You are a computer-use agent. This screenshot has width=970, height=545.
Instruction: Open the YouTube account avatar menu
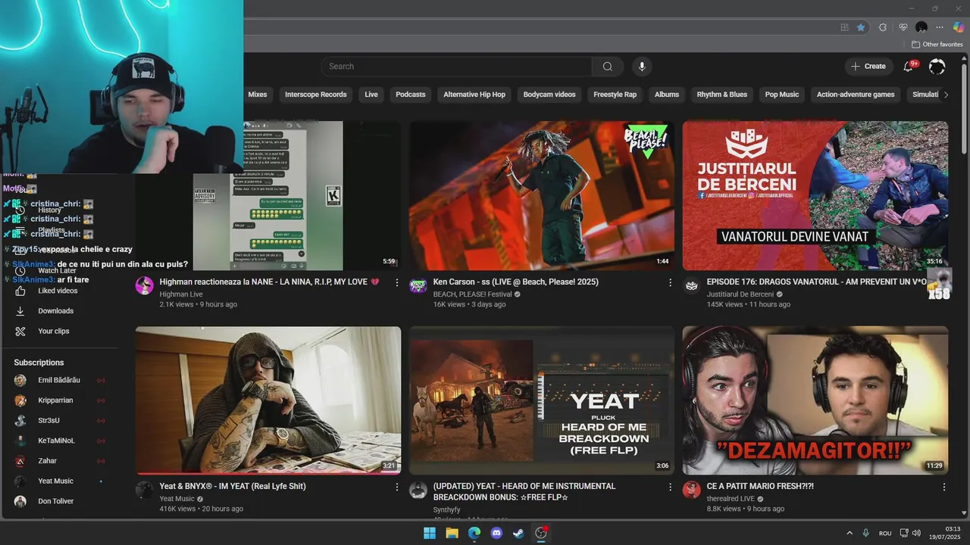coord(937,67)
